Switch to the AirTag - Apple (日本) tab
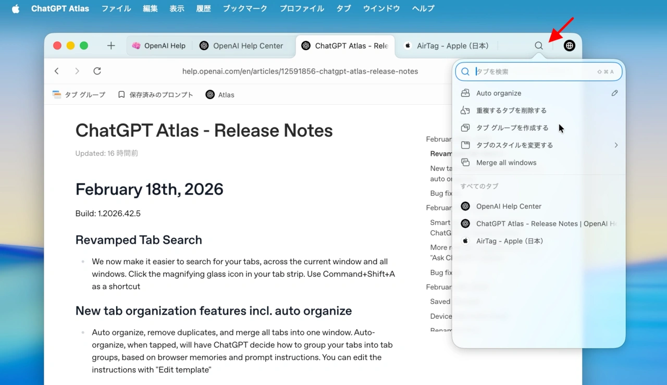The height and width of the screenshot is (385, 667). (451, 45)
